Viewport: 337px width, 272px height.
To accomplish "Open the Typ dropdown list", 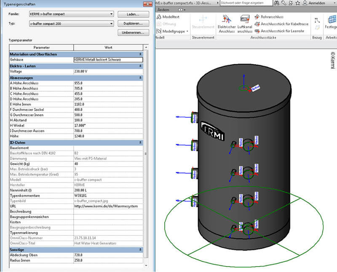I will (111, 24).
